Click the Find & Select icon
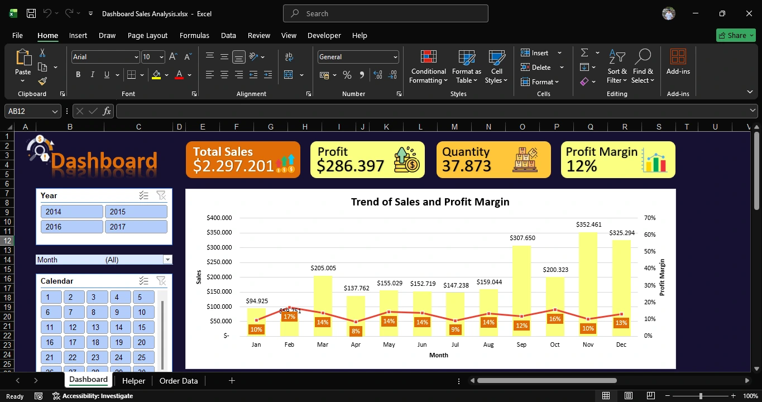The height and width of the screenshot is (402, 762). pos(643,66)
